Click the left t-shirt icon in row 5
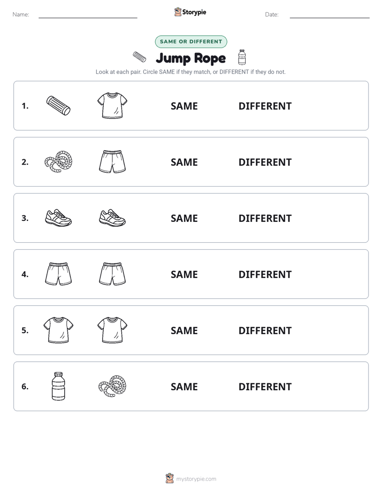This screenshot has width=382, height=494. [58, 330]
